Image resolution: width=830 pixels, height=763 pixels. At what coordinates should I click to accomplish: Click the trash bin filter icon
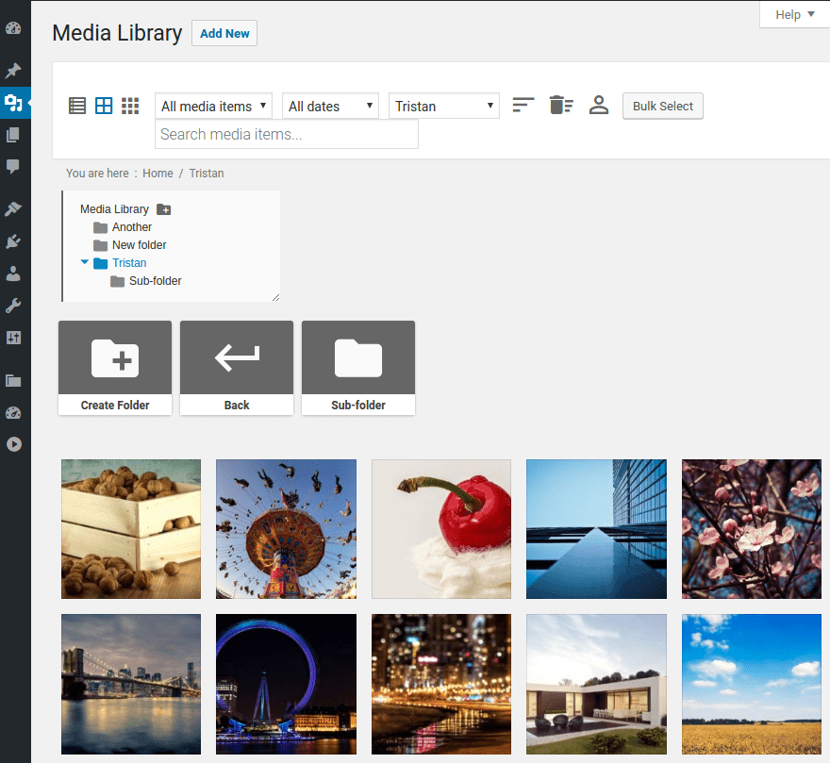[561, 105]
